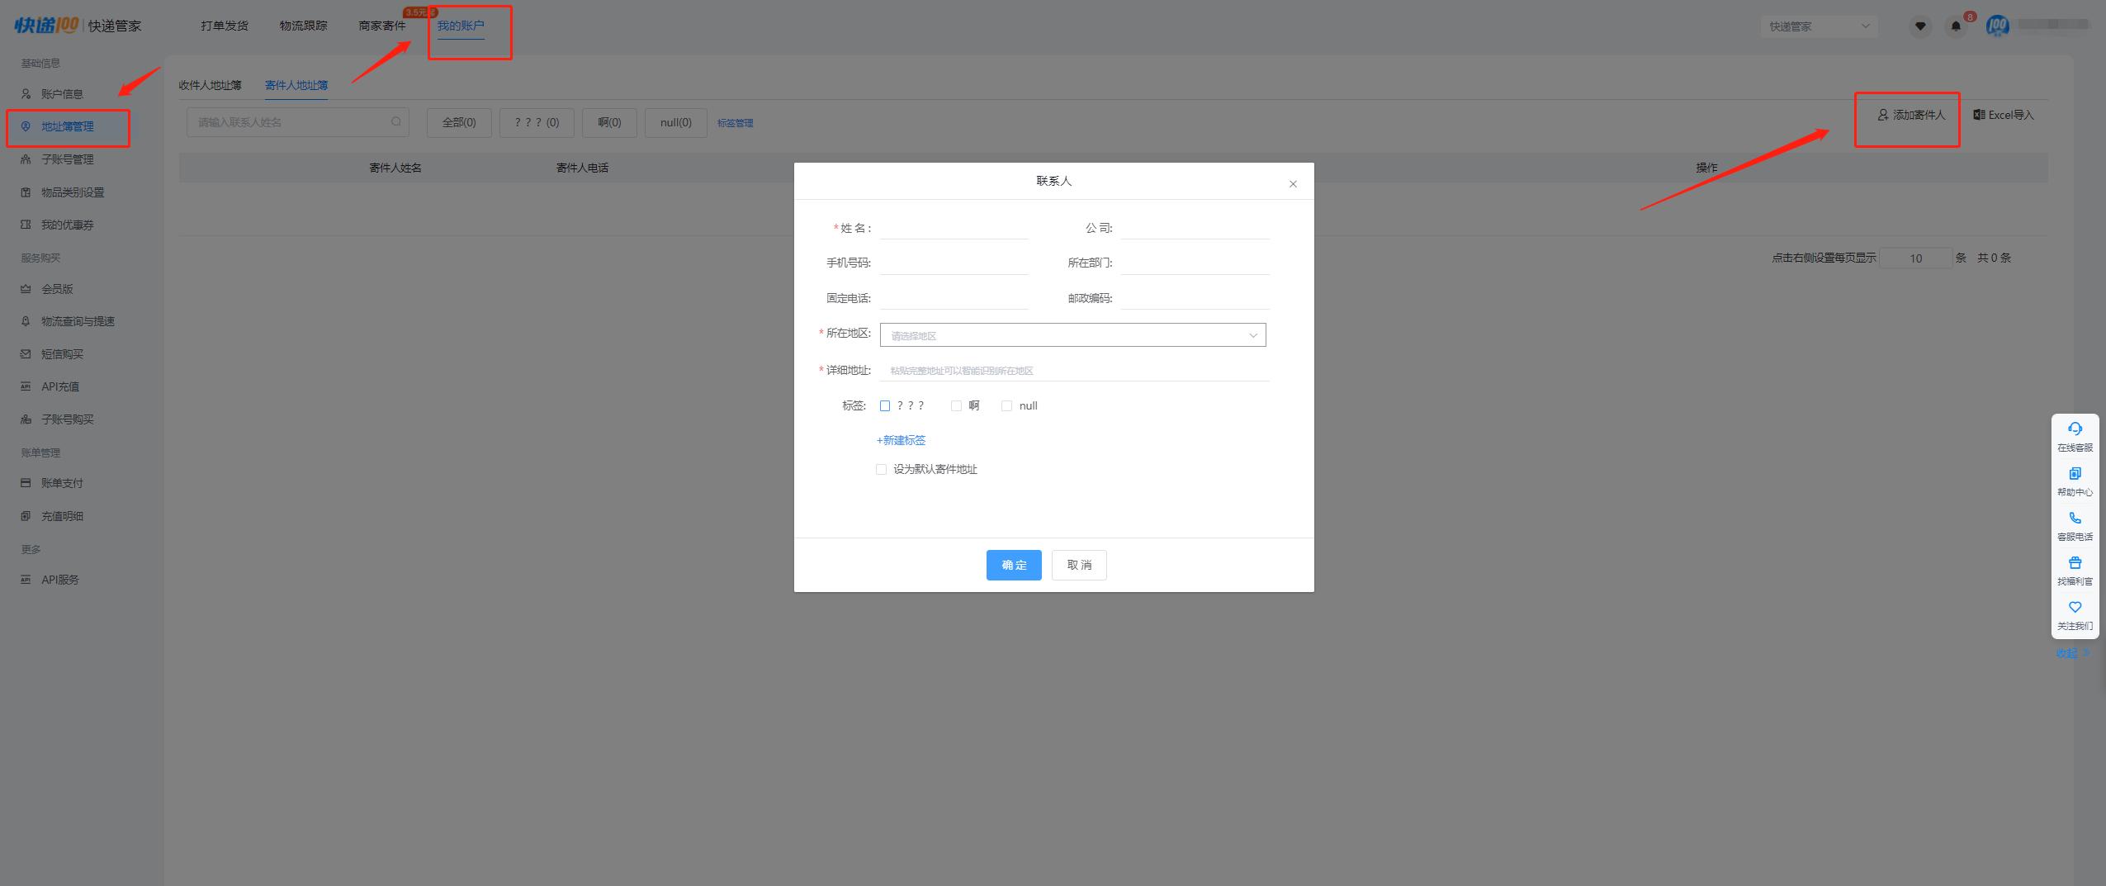Close the 联系人 dialog with X
This screenshot has width=2106, height=886.
click(x=1293, y=184)
